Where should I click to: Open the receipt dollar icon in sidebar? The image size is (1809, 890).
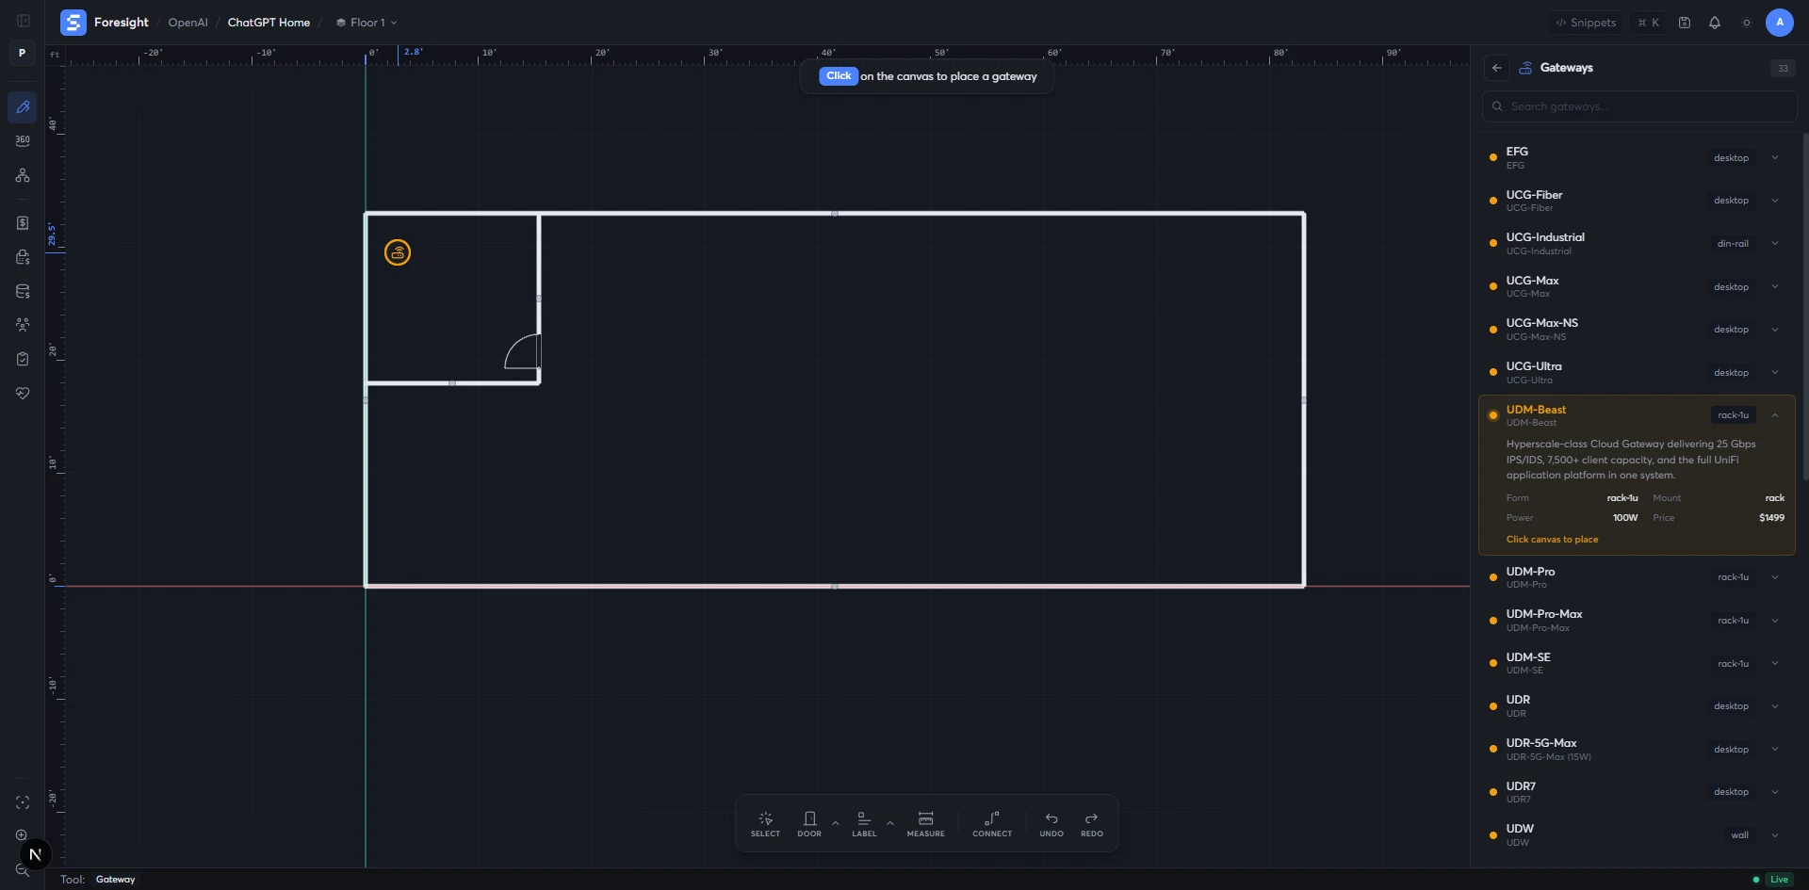coord(23,223)
